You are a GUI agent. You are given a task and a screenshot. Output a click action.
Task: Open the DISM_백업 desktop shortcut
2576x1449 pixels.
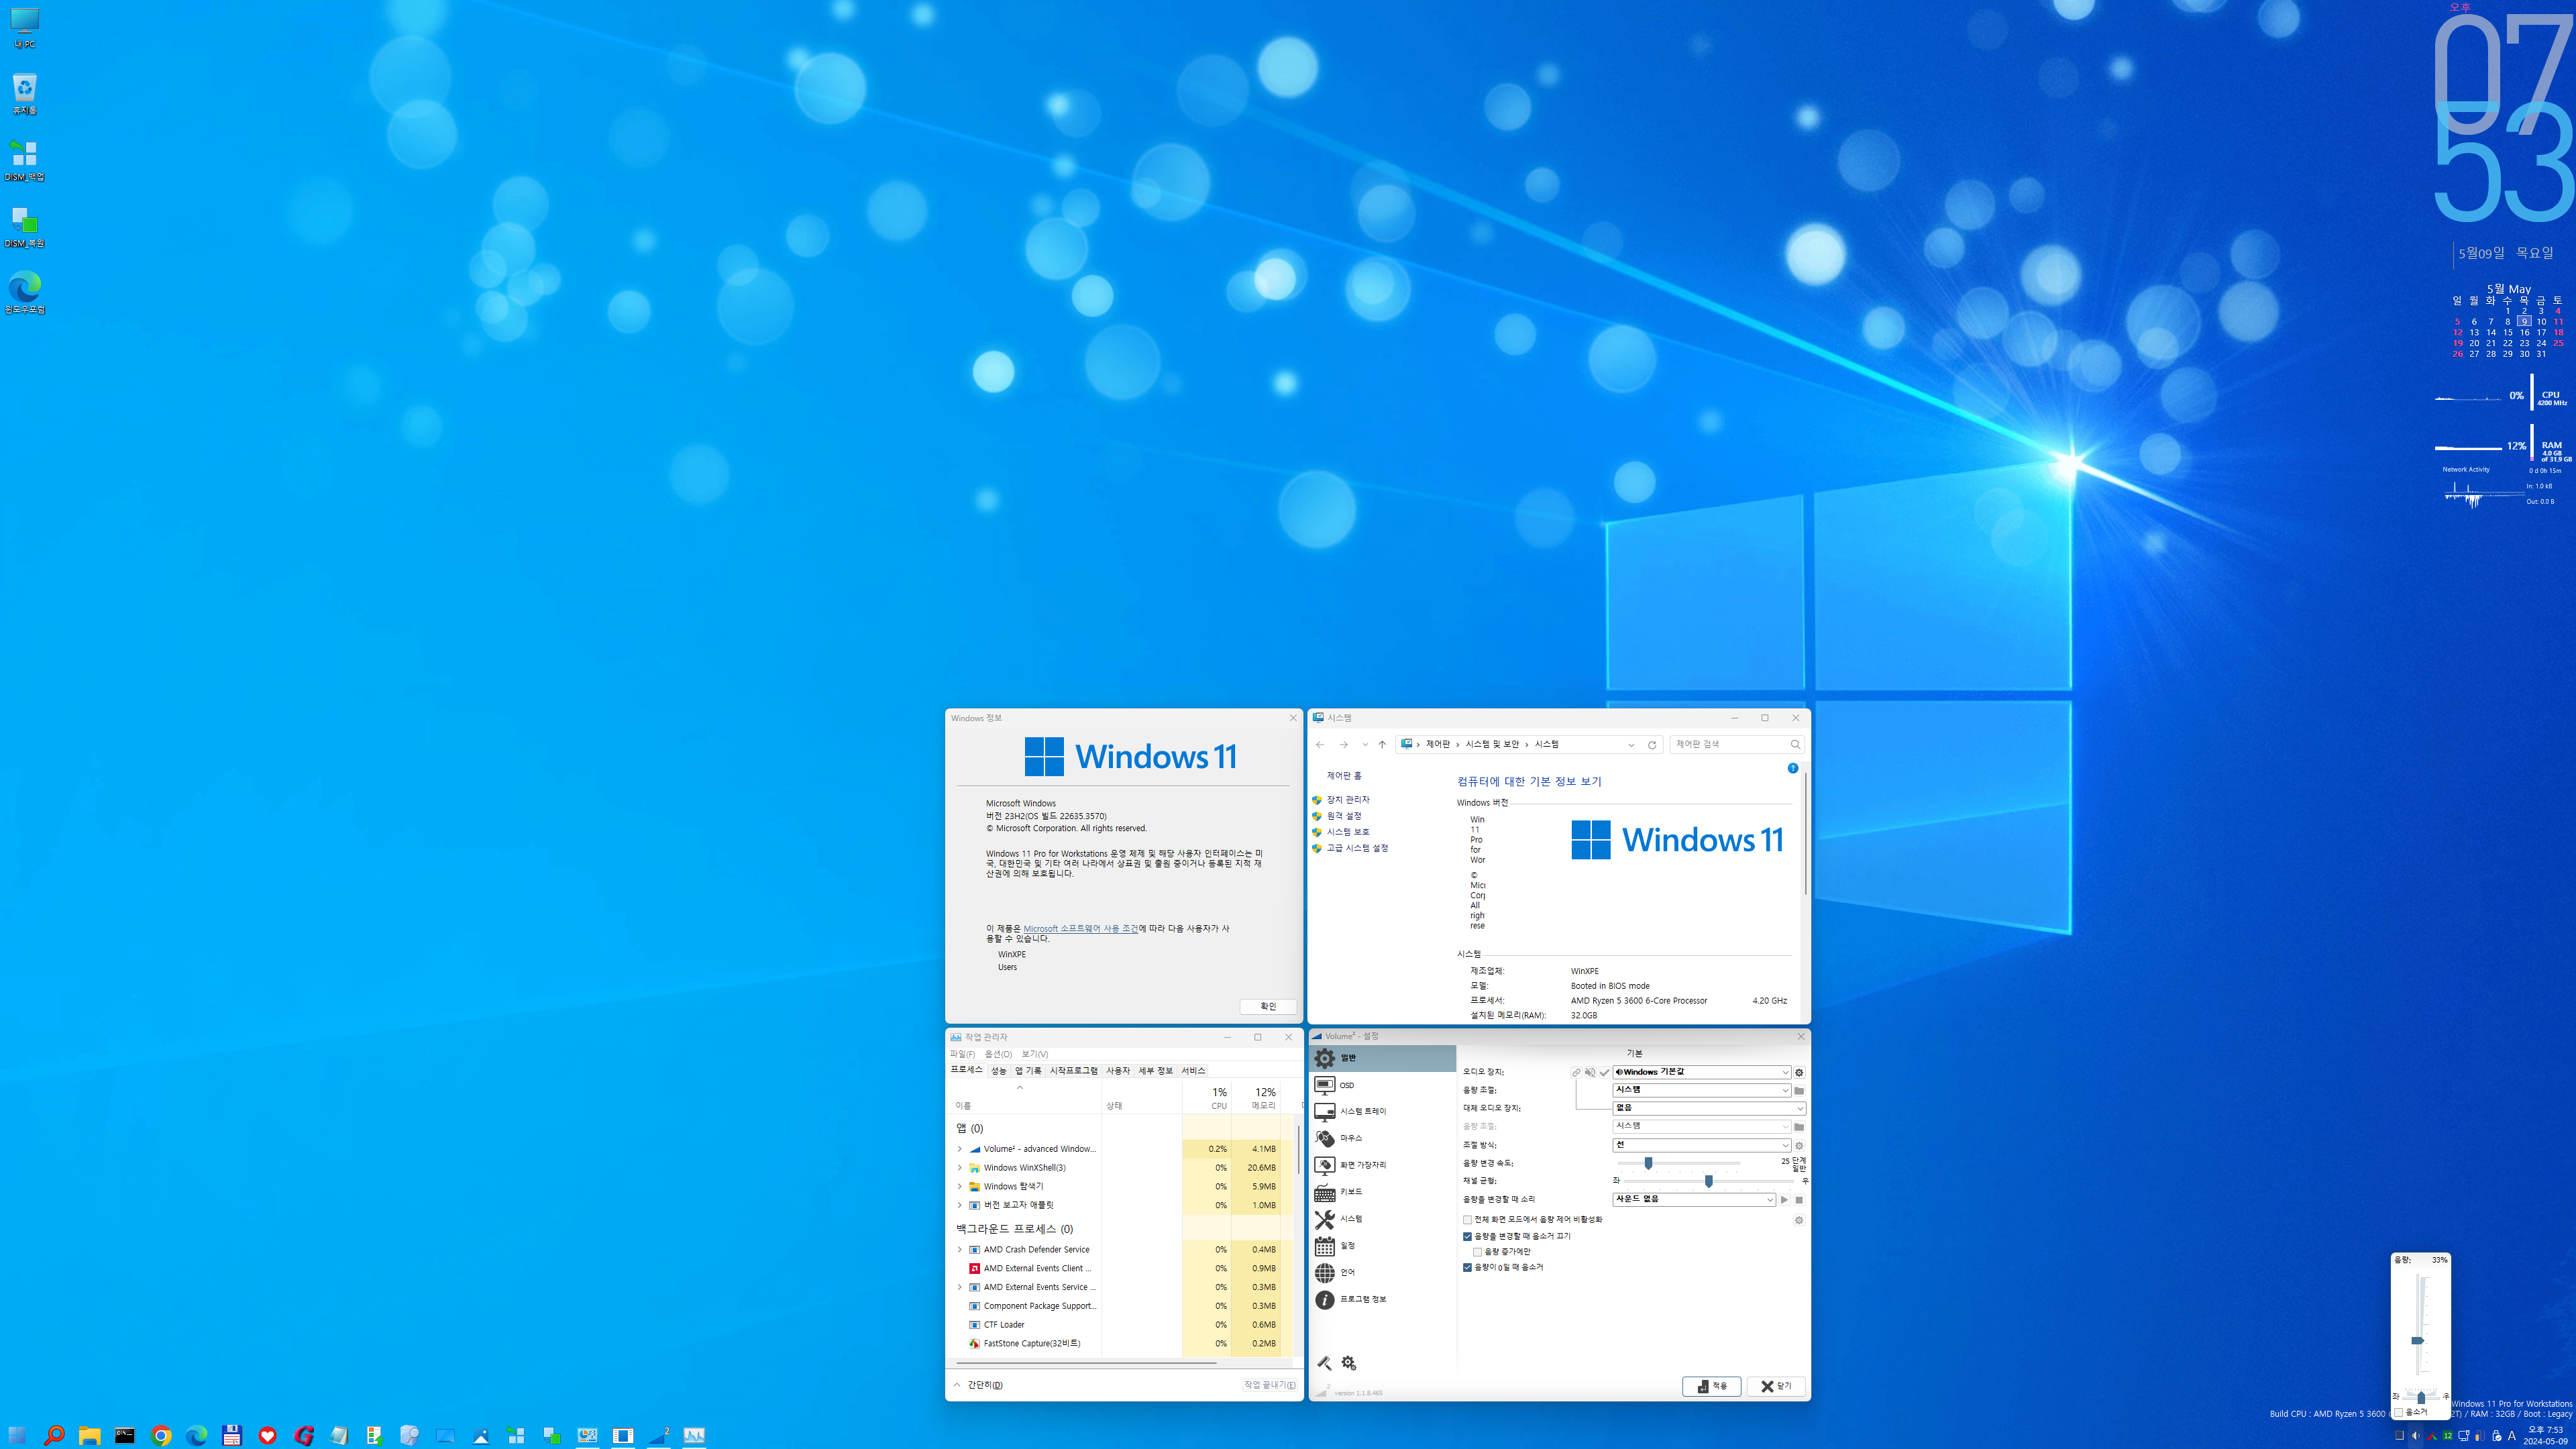click(25, 160)
